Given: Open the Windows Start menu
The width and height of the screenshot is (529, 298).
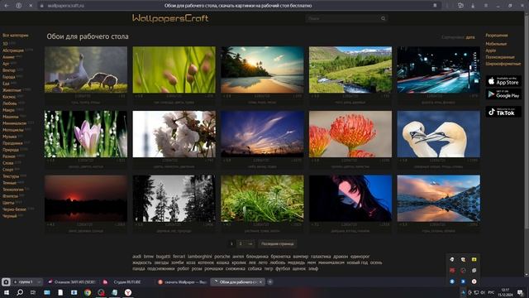Looking at the screenshot, I should pyautogui.click(x=6, y=292).
